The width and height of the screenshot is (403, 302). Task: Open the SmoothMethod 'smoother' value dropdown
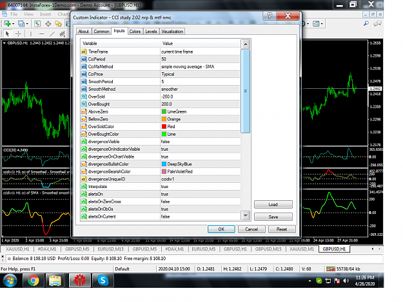pyautogui.click(x=201, y=89)
